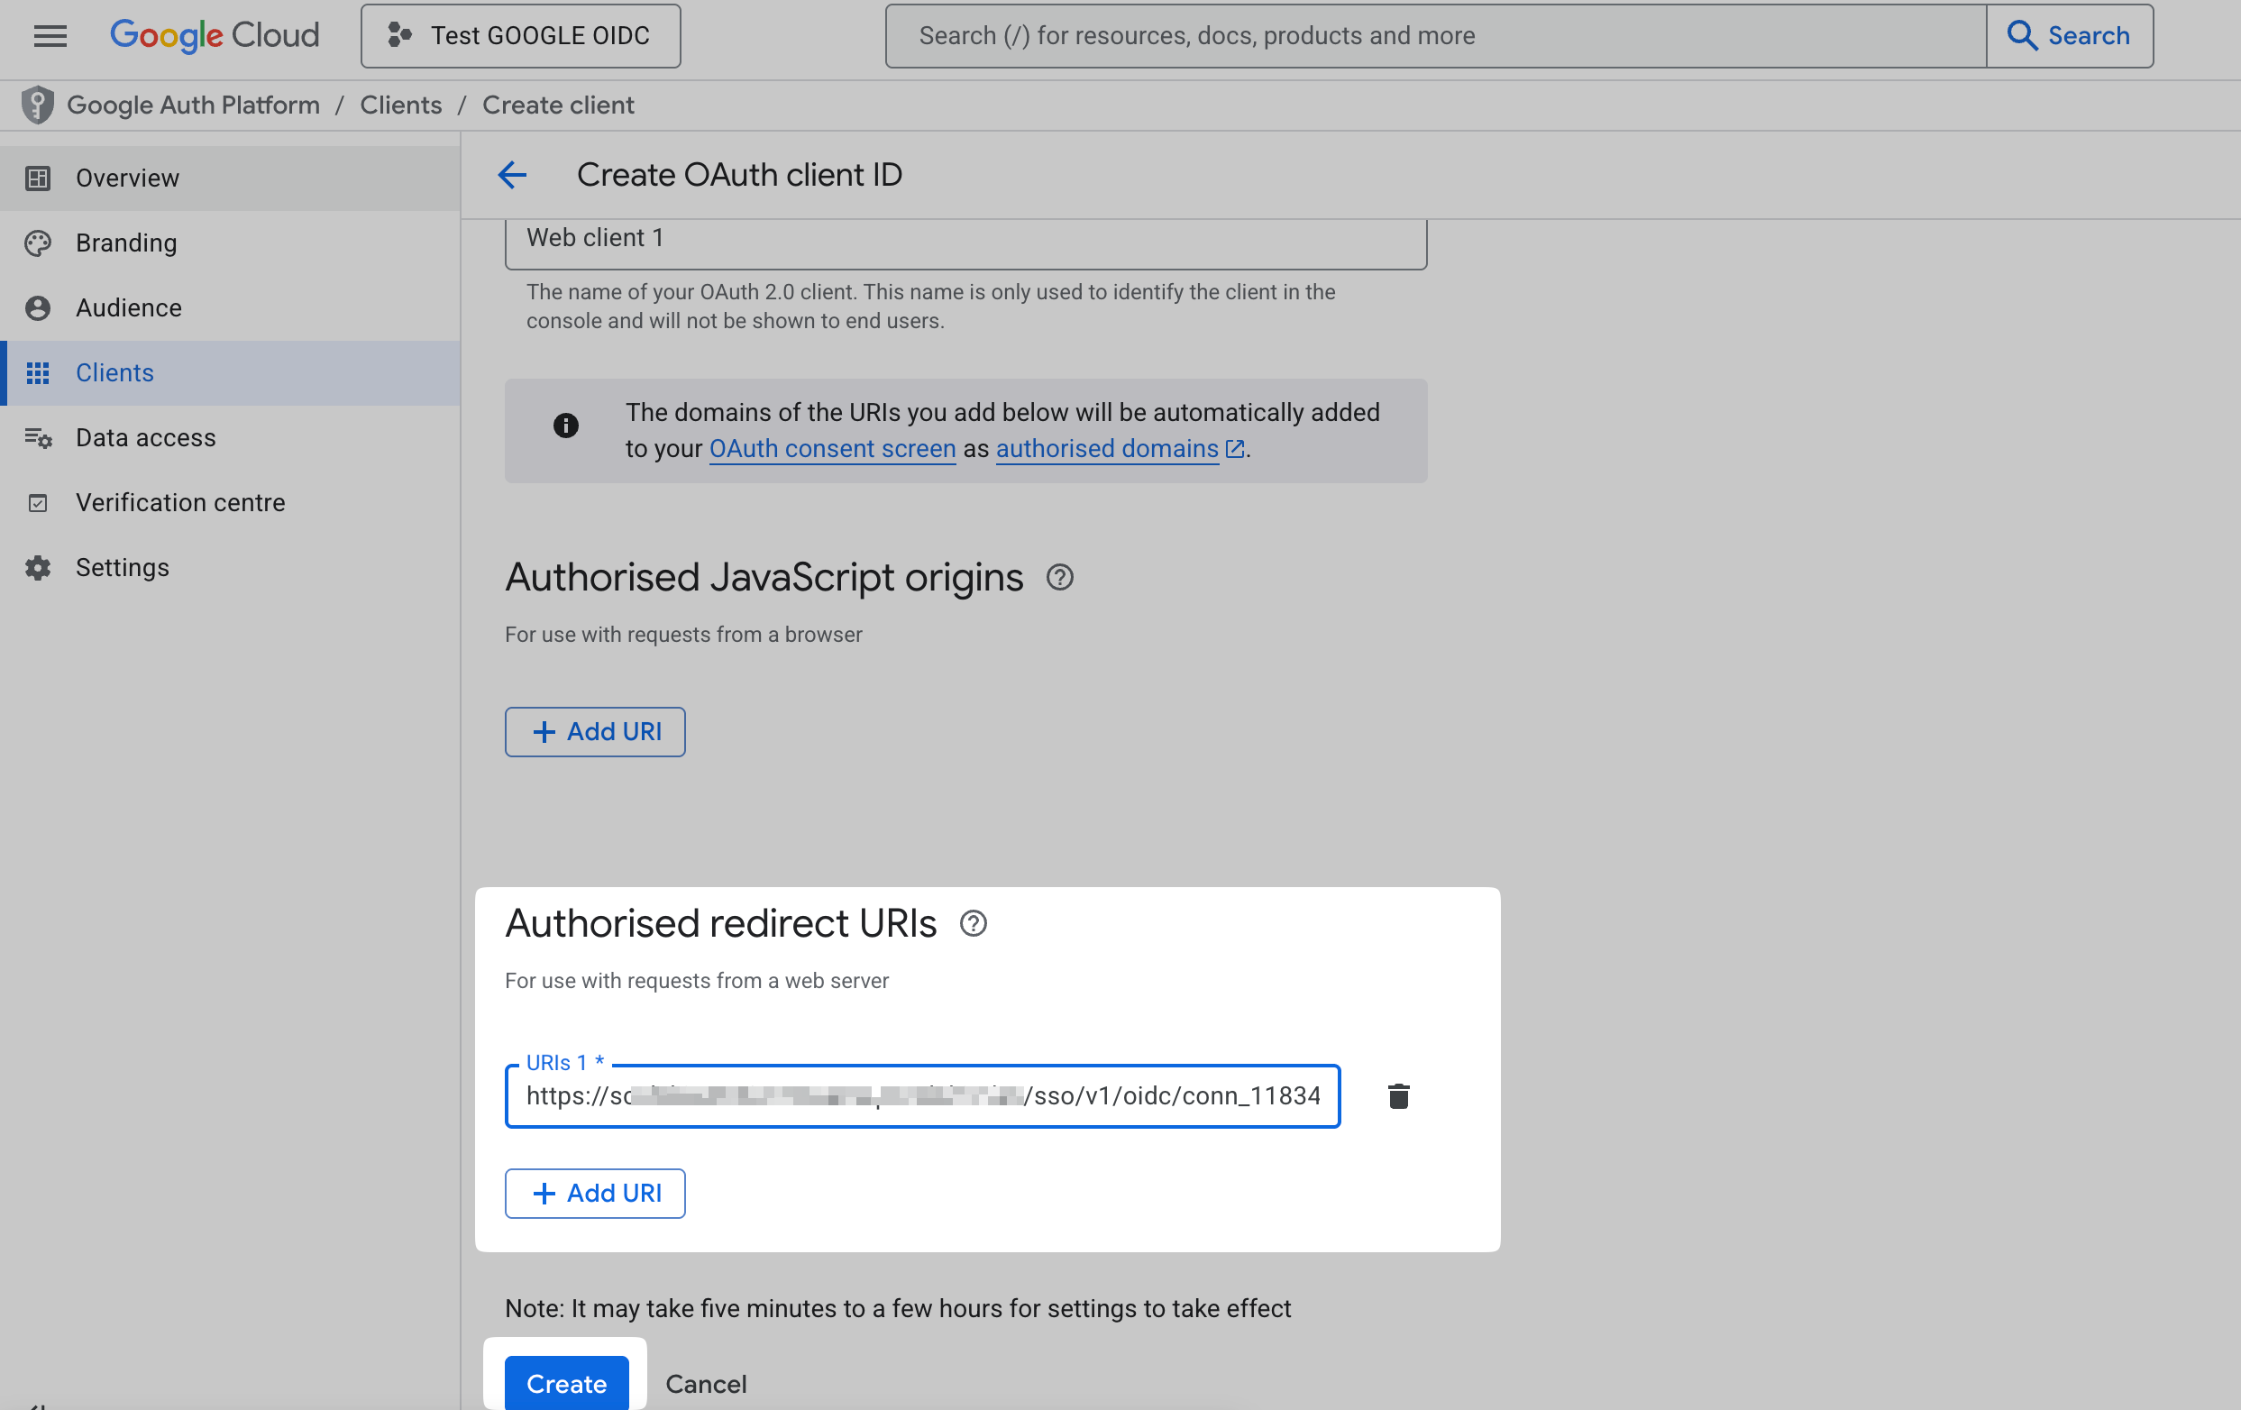Open the Authorised JavaScript origins help icon
The height and width of the screenshot is (1410, 2241).
pos(1060,577)
